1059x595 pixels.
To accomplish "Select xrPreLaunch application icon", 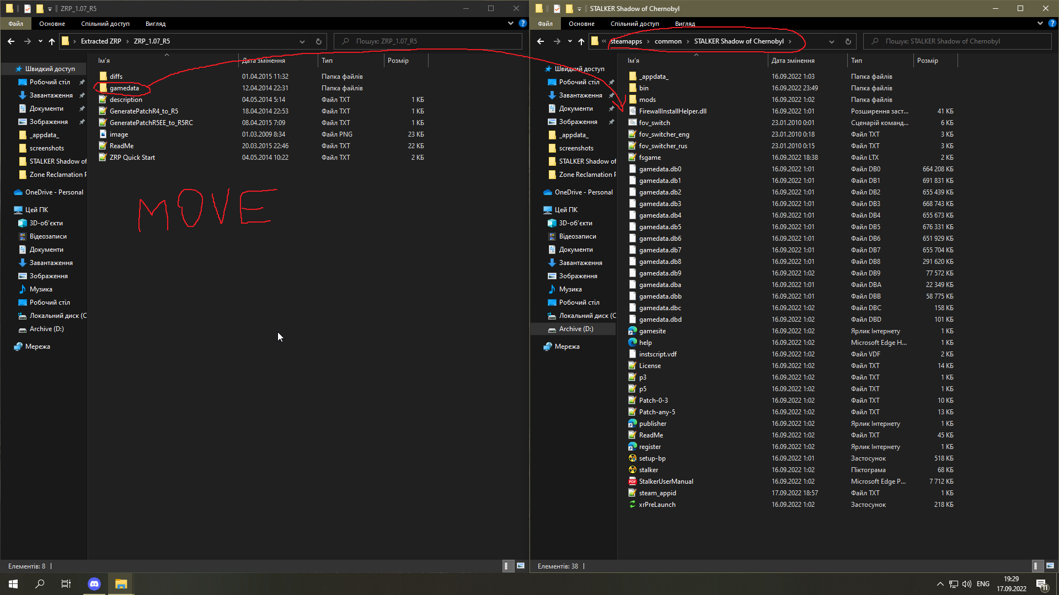I will pos(633,505).
